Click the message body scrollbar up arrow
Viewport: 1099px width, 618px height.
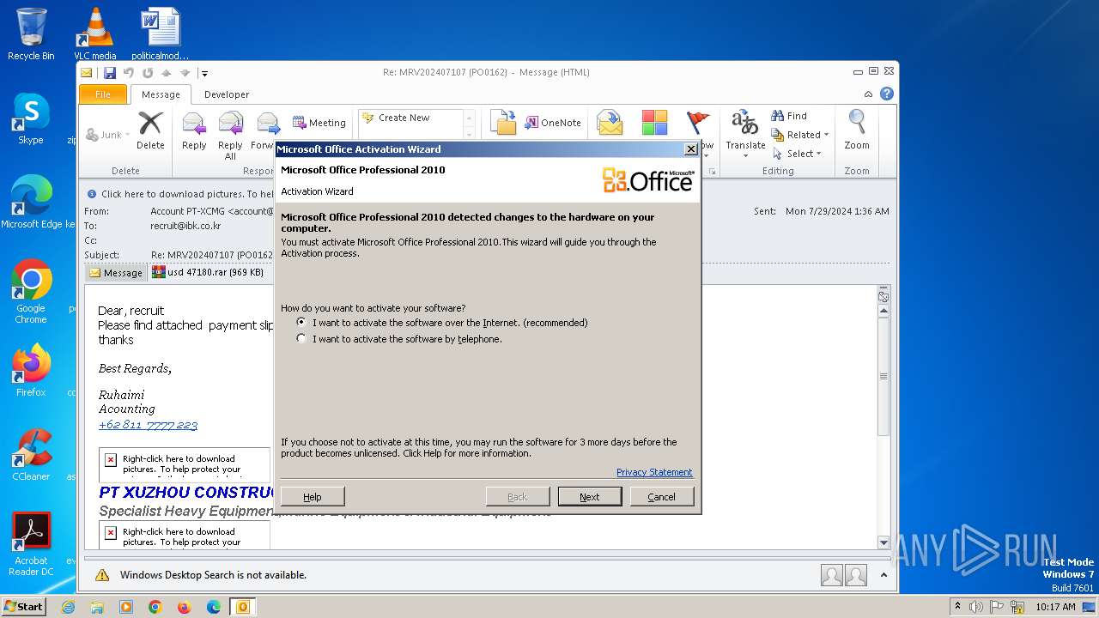pos(883,312)
